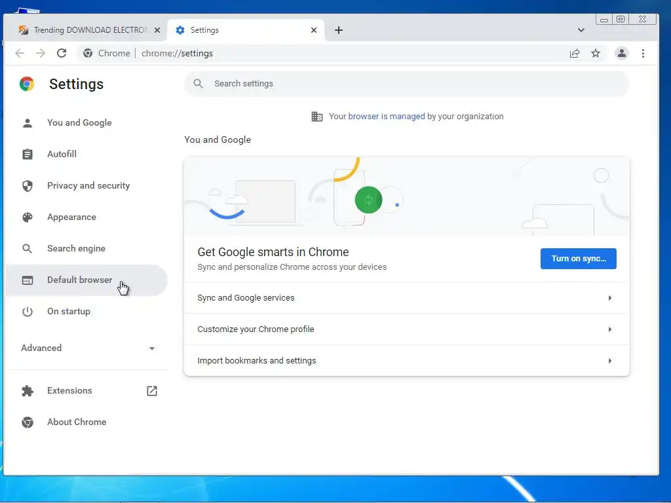
Task: Open Customize your Chrome profile row
Action: pos(406,329)
